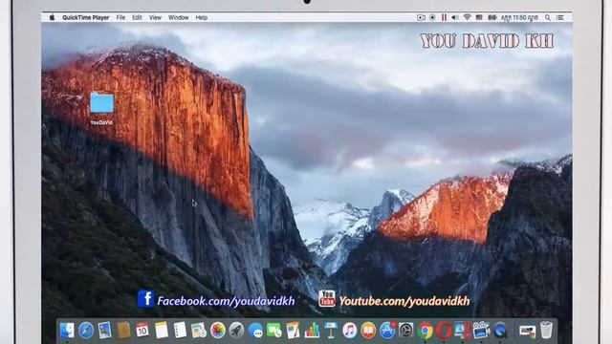Select the YouDaVid desktop folder
Screen dimensions: 612x344
[102, 108]
